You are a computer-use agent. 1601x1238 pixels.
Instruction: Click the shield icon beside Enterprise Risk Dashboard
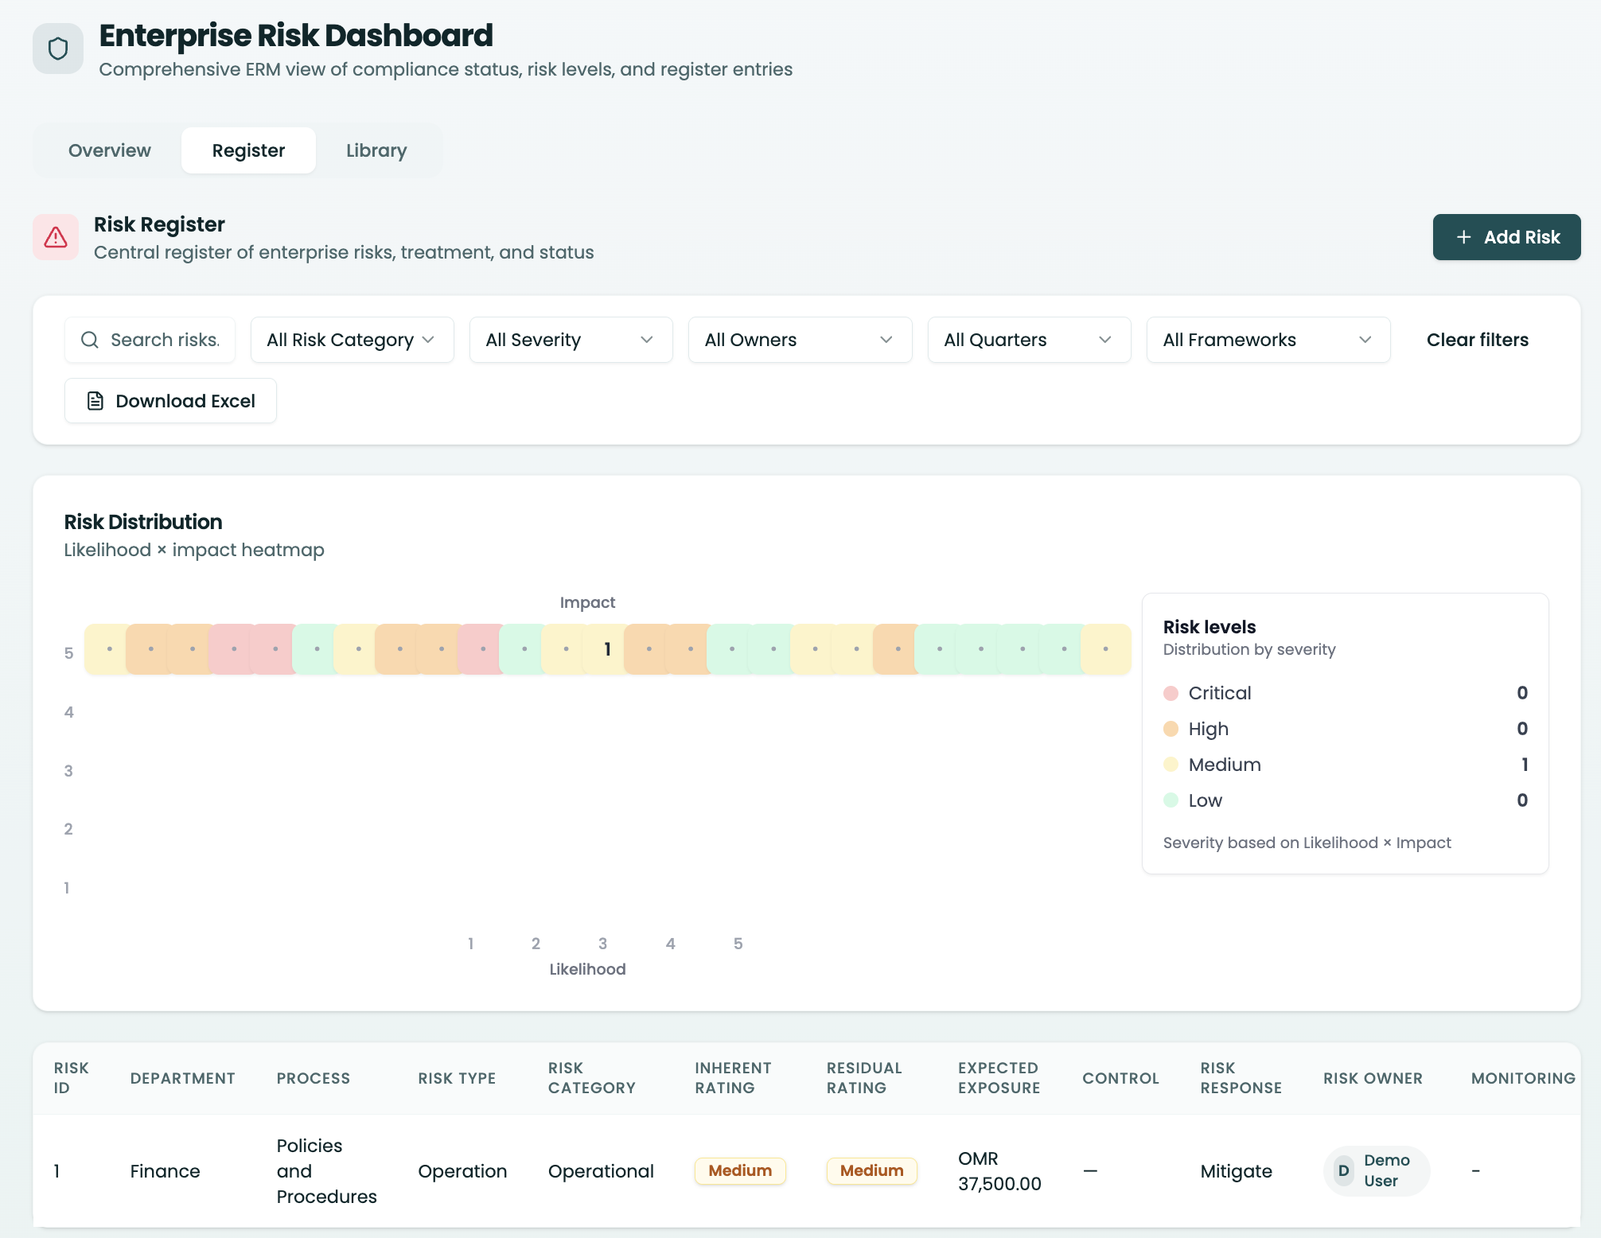coord(58,49)
